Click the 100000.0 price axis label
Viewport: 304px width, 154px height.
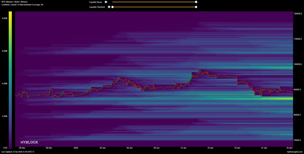pos(298,64)
